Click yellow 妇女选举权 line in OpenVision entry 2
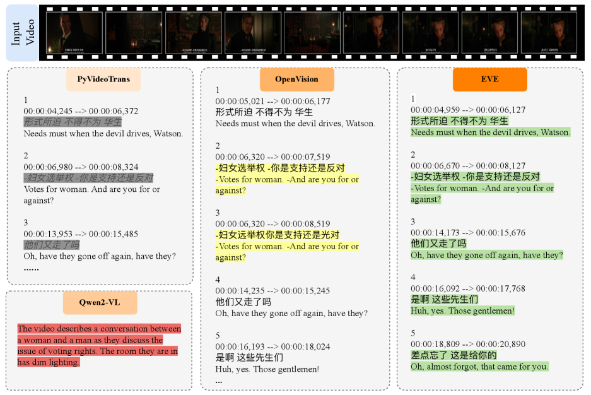Screen dimensions: 591x395 [280, 168]
